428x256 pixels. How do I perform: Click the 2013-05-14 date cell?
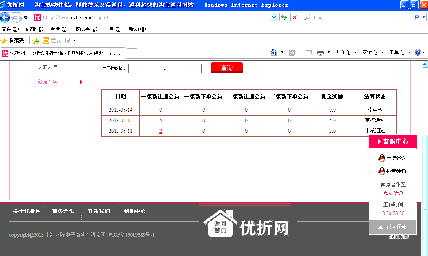click(x=120, y=110)
